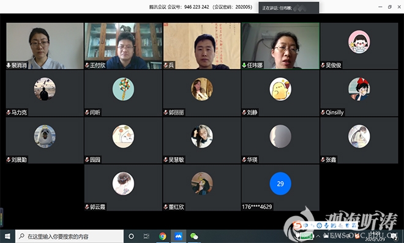Viewport: 404px width, 243px height.
Task: Expand the hidden system tray icons arrow
Action: pos(318,236)
